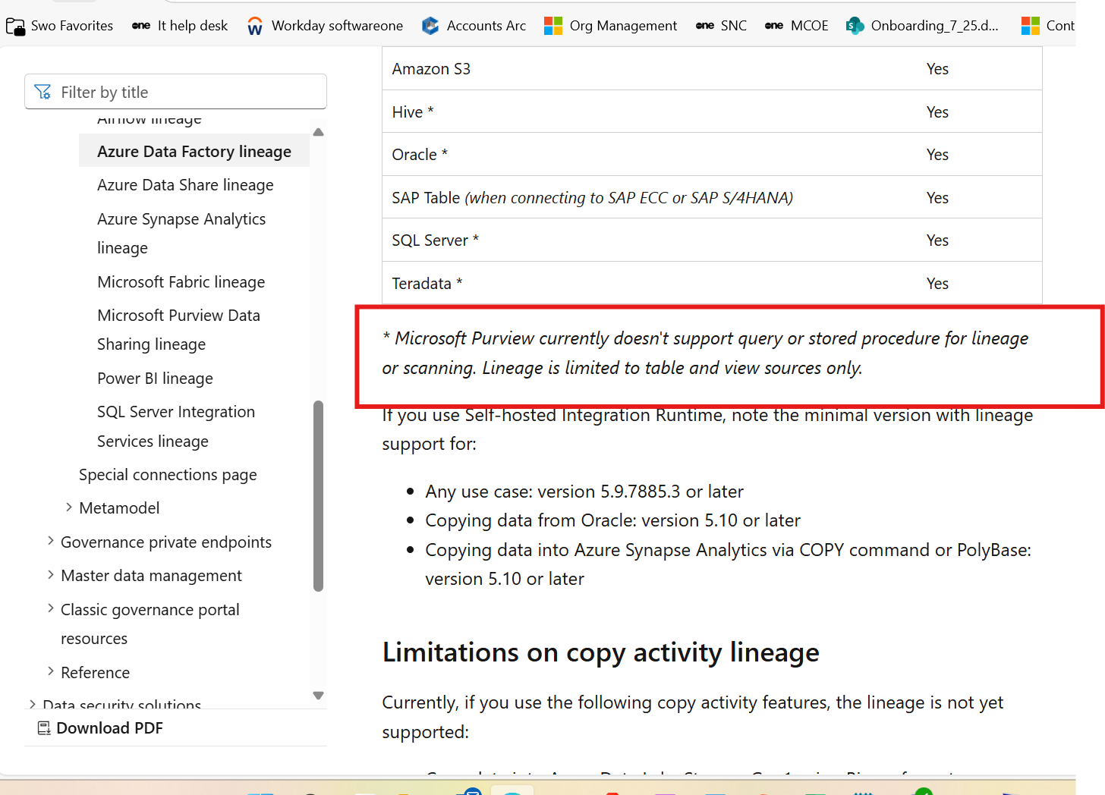Open Cont bookmark with Microsoft logo
The width and height of the screenshot is (1105, 795).
coord(1048,26)
